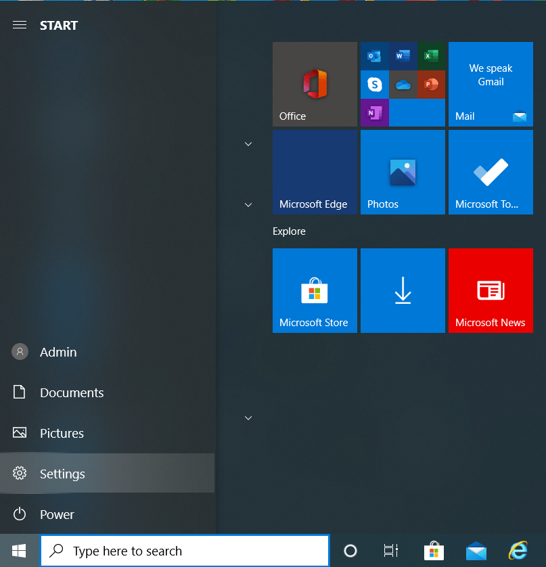Open PowerPoint
Viewport: 546px width, 567px height.
coord(431,84)
